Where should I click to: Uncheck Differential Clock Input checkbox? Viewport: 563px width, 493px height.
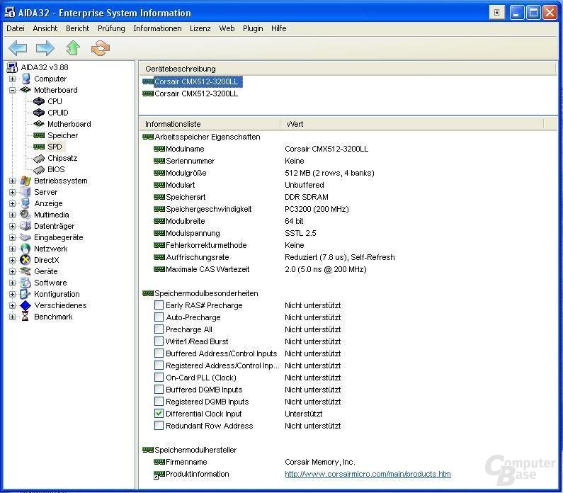(x=159, y=413)
